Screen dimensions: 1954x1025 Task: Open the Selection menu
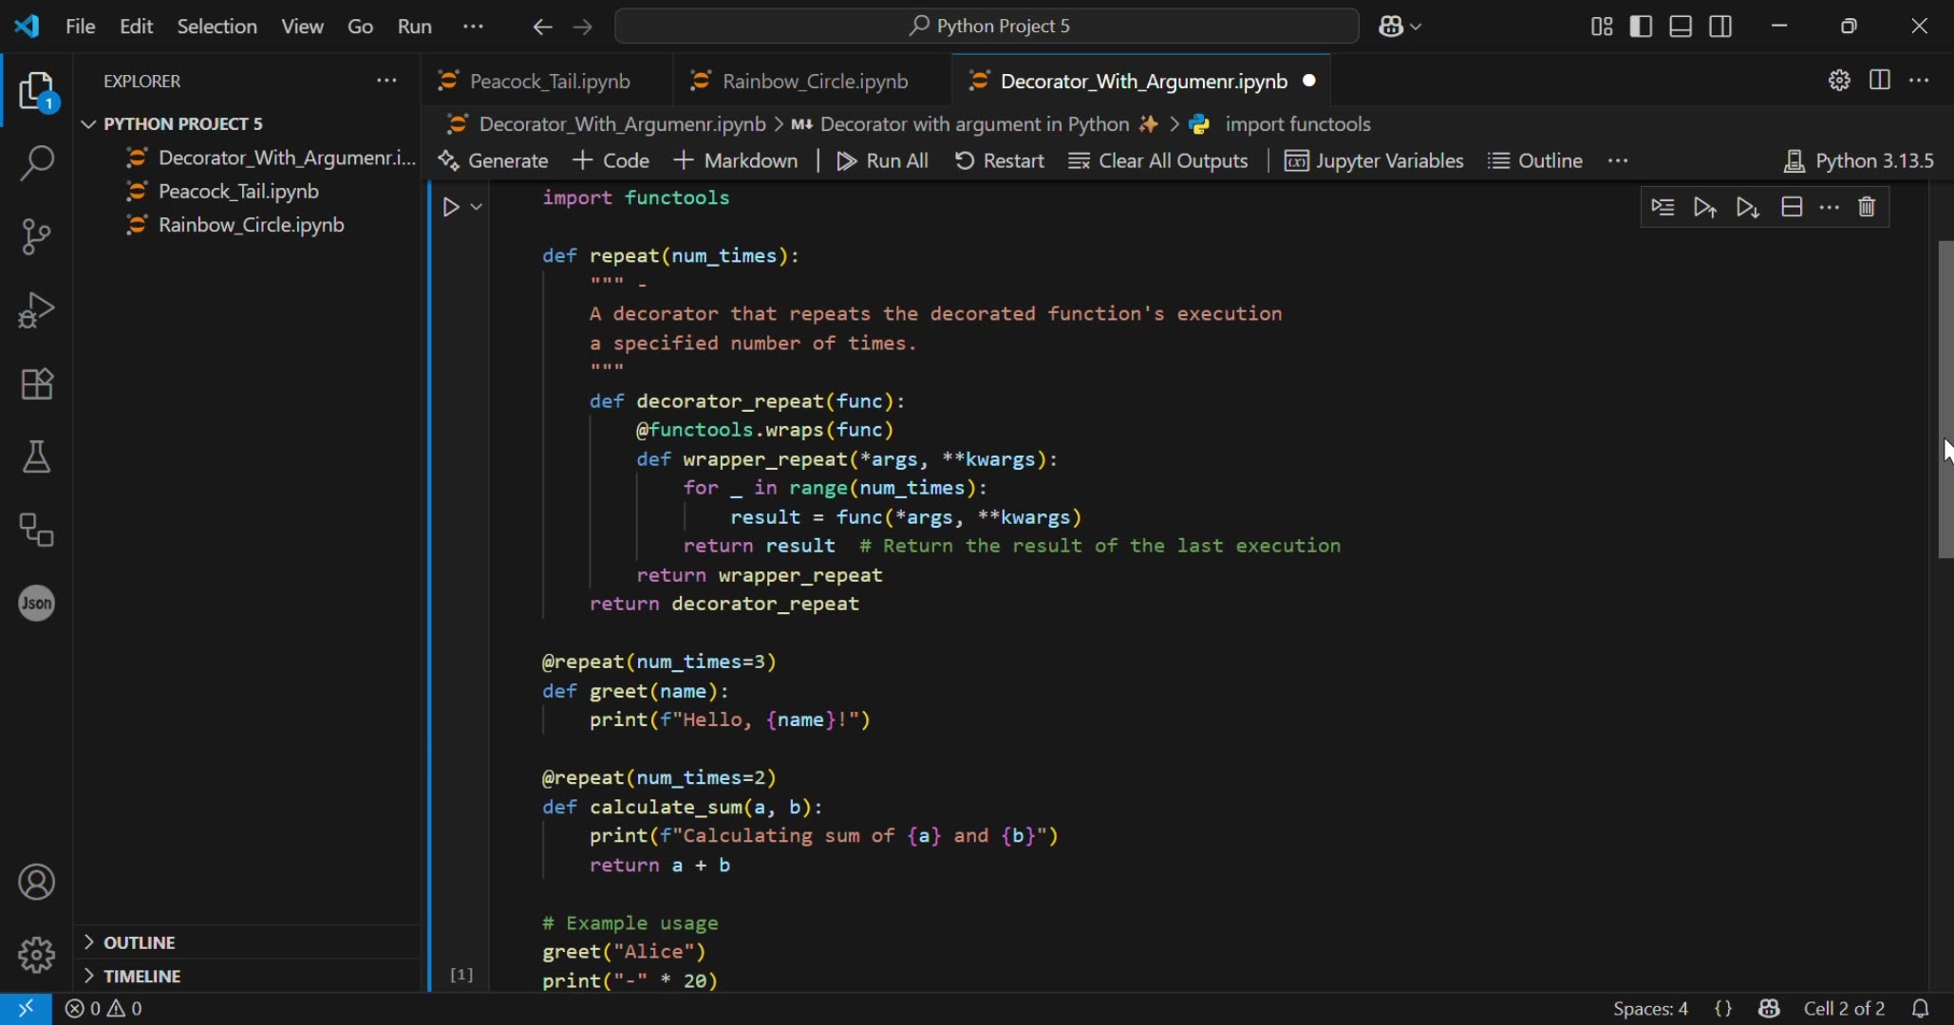coord(216,26)
